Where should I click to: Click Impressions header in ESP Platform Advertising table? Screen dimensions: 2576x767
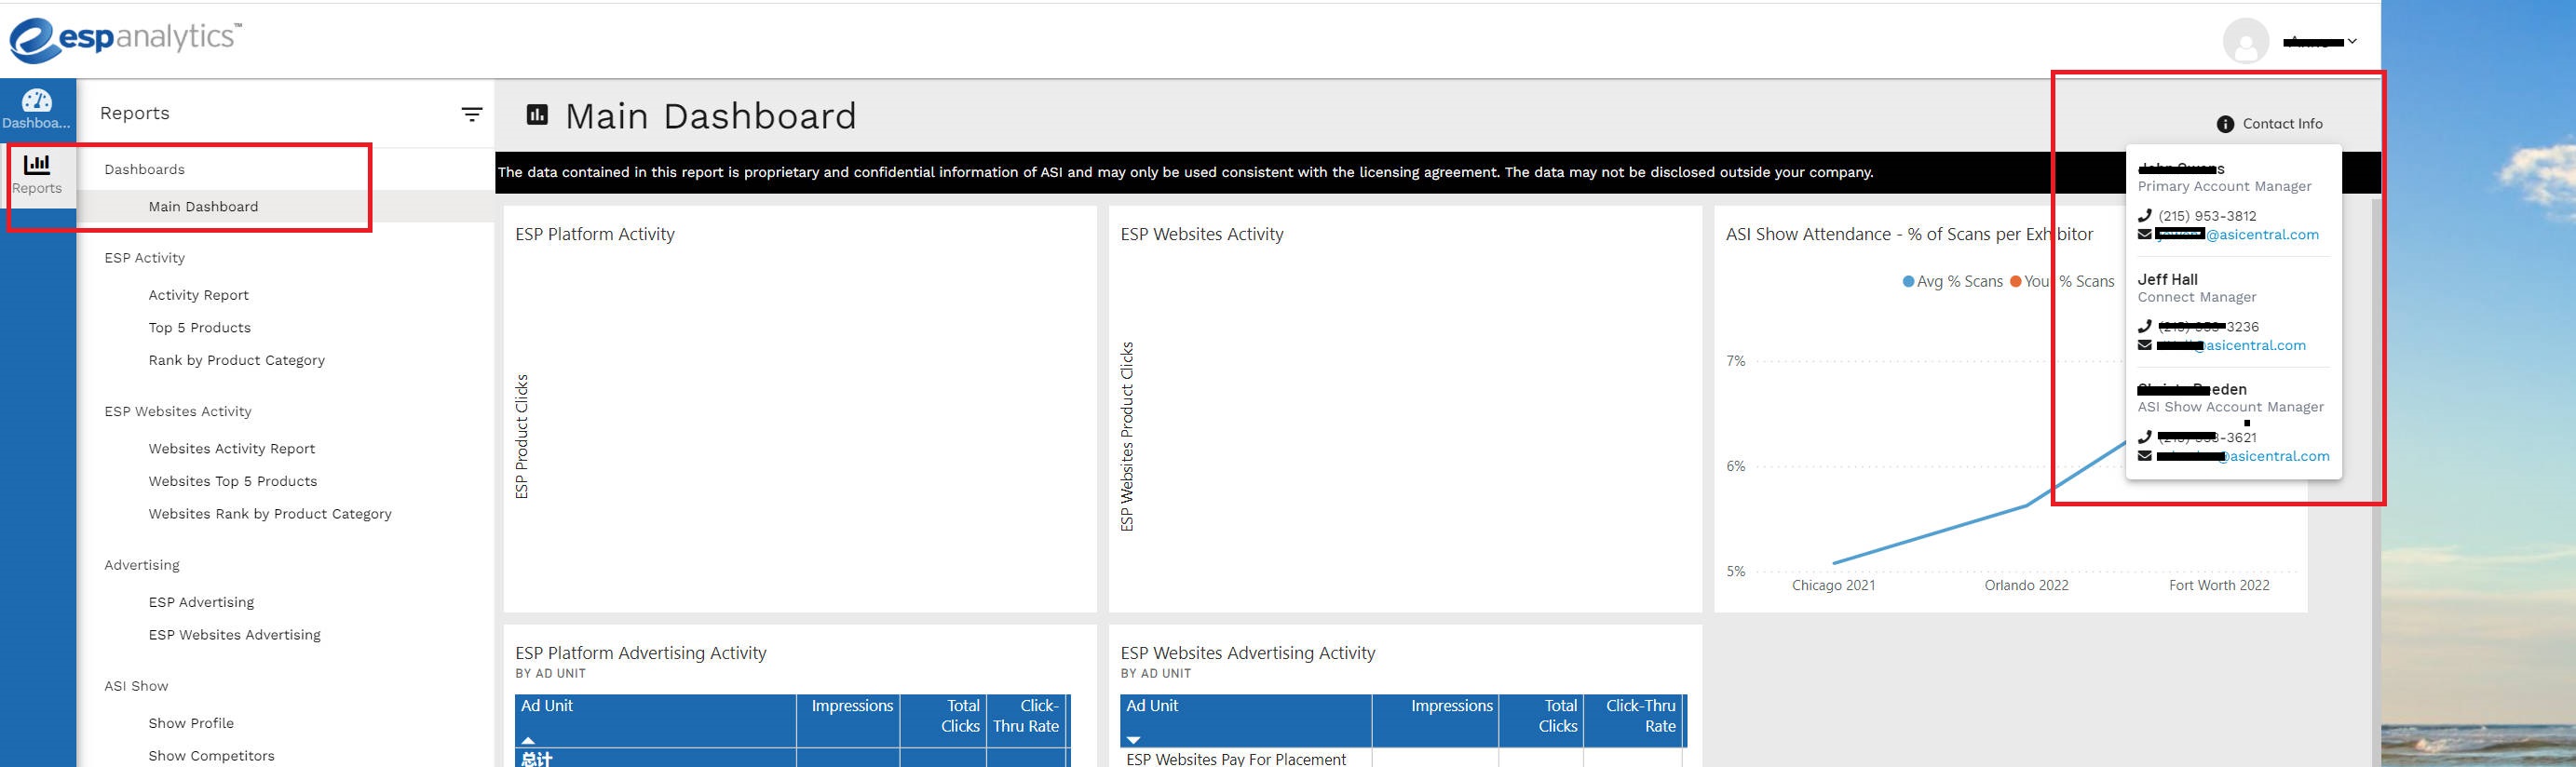click(x=851, y=706)
